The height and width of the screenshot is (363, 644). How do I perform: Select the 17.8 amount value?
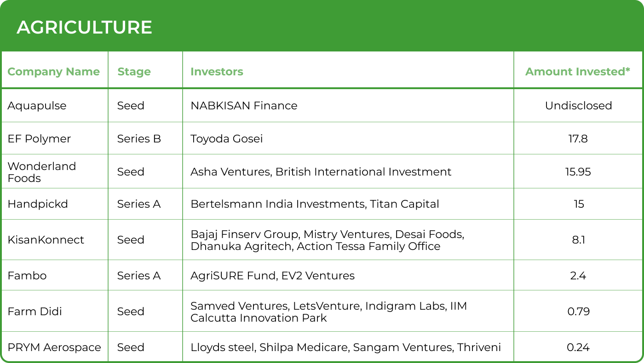(578, 139)
